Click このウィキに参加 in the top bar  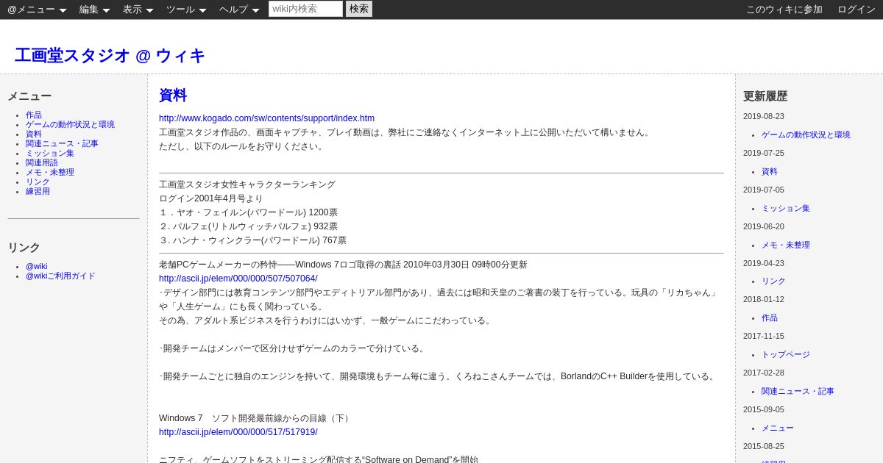tap(784, 10)
